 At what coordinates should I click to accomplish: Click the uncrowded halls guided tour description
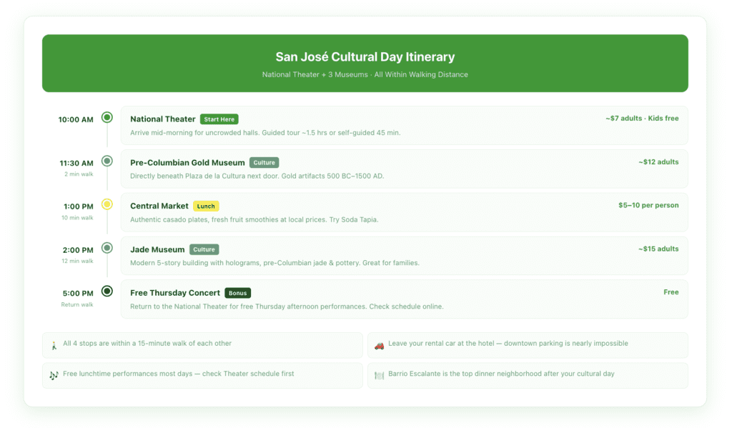click(x=265, y=133)
